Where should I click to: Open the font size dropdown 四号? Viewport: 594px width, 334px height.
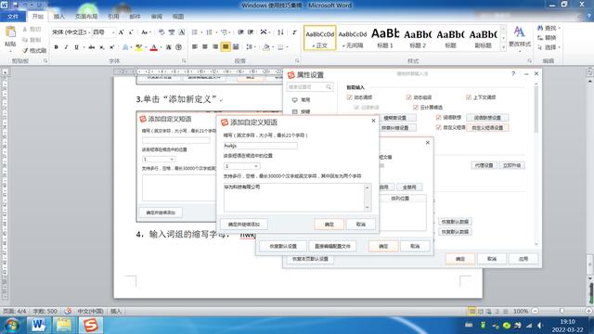[113, 32]
